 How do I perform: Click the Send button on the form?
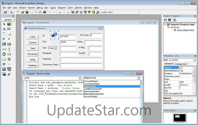[x=32, y=48]
